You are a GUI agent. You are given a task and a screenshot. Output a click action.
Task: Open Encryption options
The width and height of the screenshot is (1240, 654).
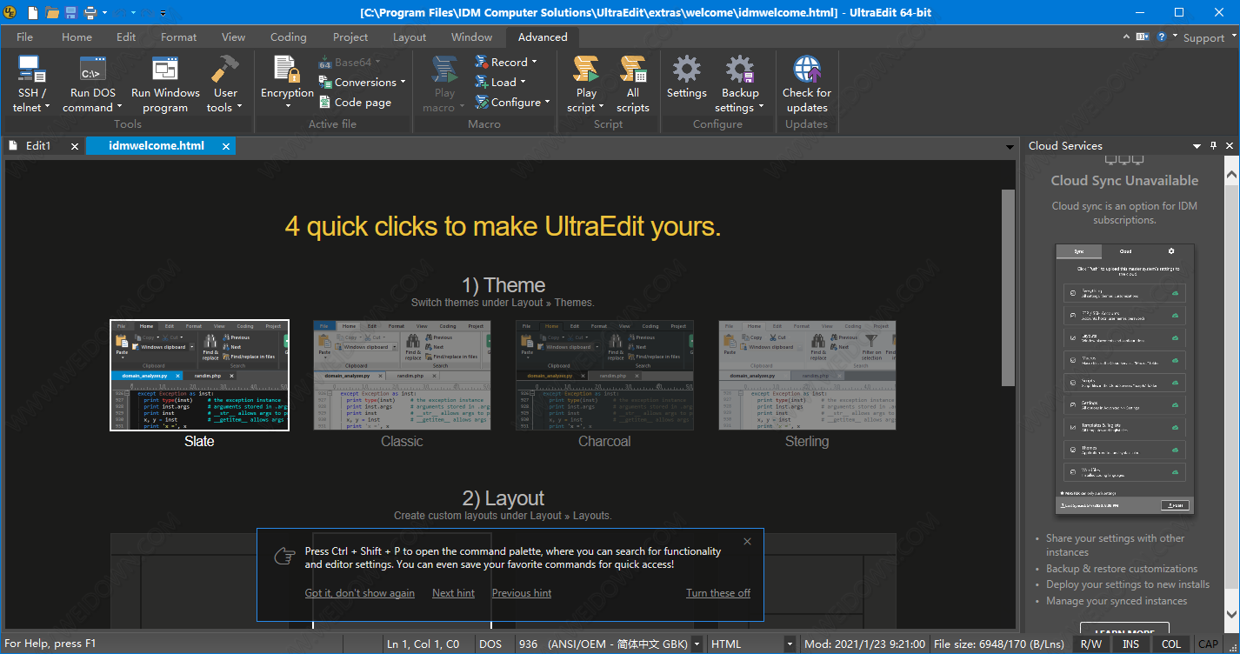[x=287, y=84]
